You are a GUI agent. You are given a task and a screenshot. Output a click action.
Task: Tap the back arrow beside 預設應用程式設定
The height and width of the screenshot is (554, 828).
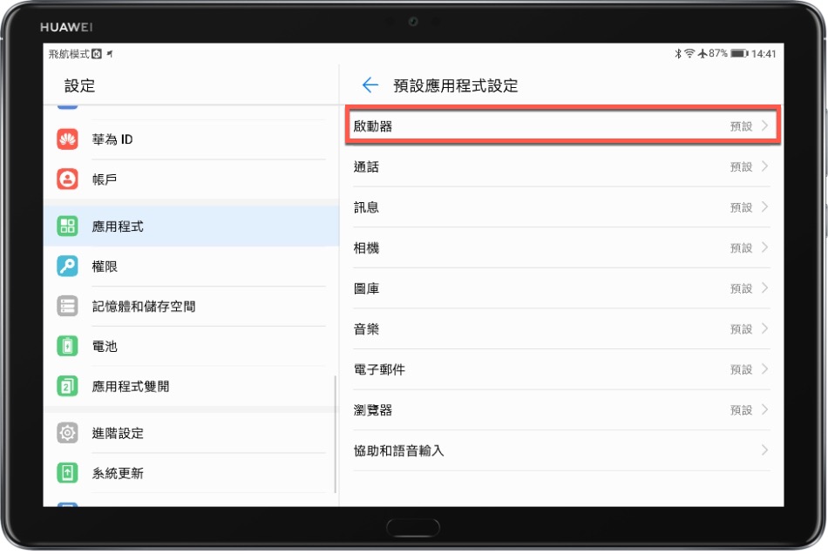[370, 85]
